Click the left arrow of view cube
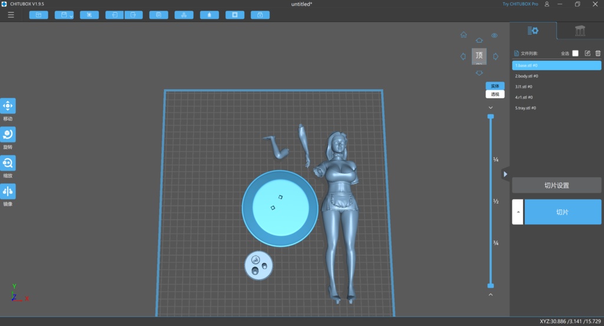 [463, 56]
